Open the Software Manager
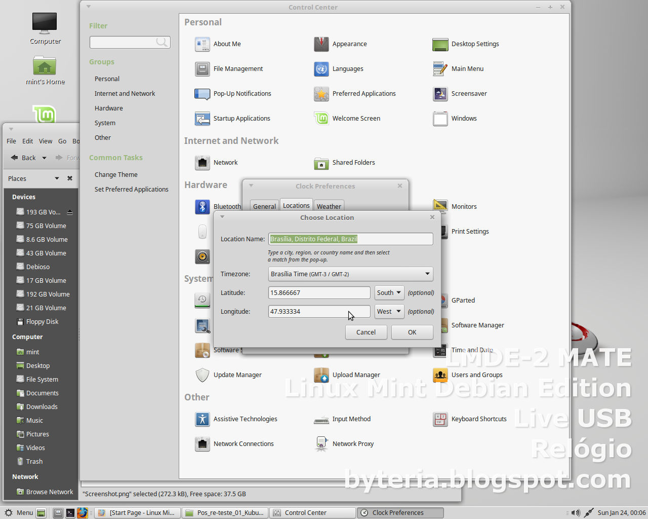The width and height of the screenshot is (648, 519). click(477, 325)
